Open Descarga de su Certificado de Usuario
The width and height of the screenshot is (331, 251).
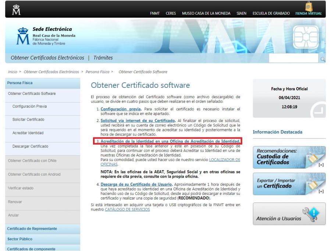tap(136, 184)
